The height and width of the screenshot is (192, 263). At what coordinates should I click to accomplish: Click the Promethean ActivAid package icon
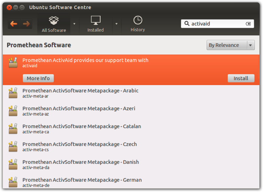(13, 63)
